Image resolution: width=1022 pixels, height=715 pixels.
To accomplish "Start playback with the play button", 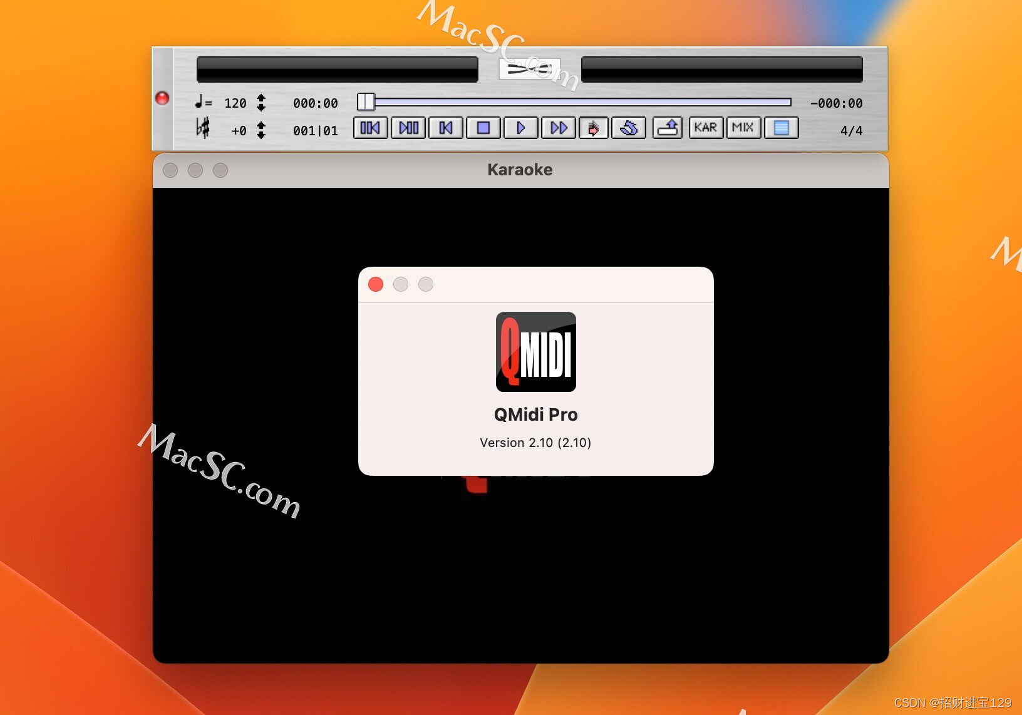I will [x=521, y=128].
